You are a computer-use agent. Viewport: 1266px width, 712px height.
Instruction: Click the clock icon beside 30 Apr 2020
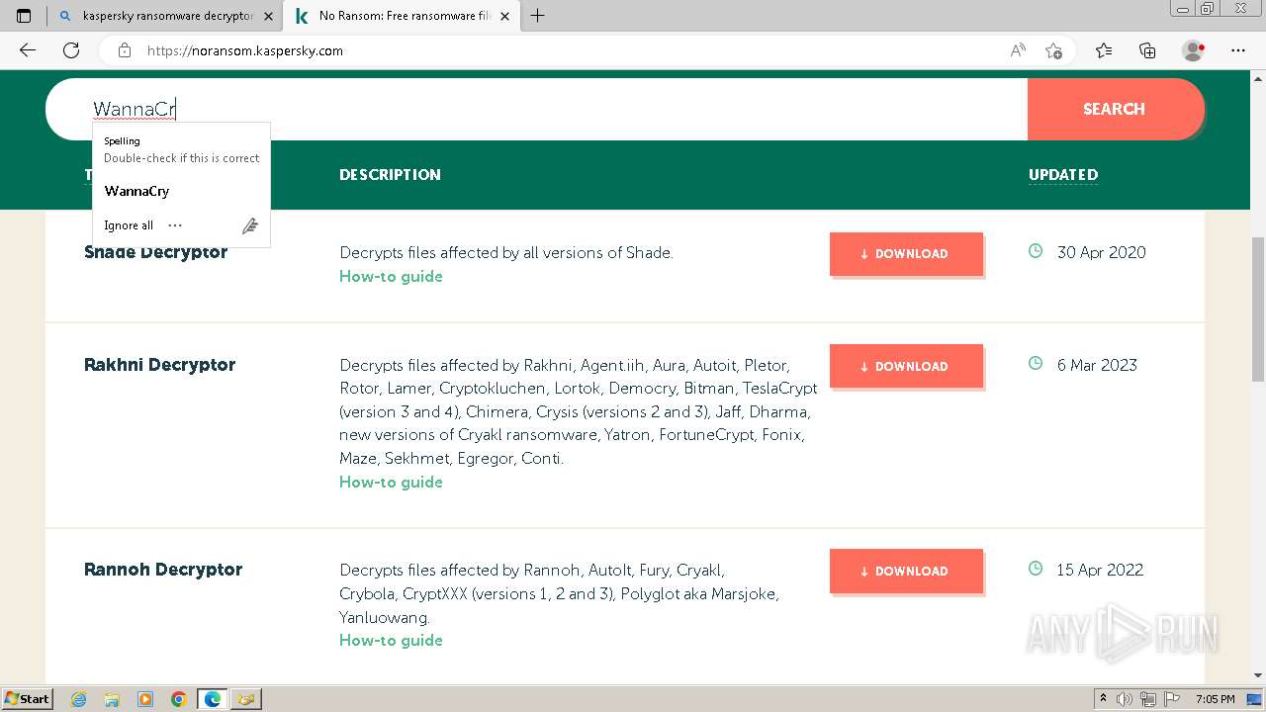coord(1036,251)
